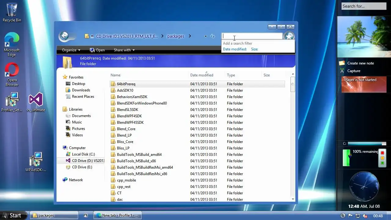Click the round tray icon left of the flag
This screenshot has width=391, height=220.
(343, 216)
